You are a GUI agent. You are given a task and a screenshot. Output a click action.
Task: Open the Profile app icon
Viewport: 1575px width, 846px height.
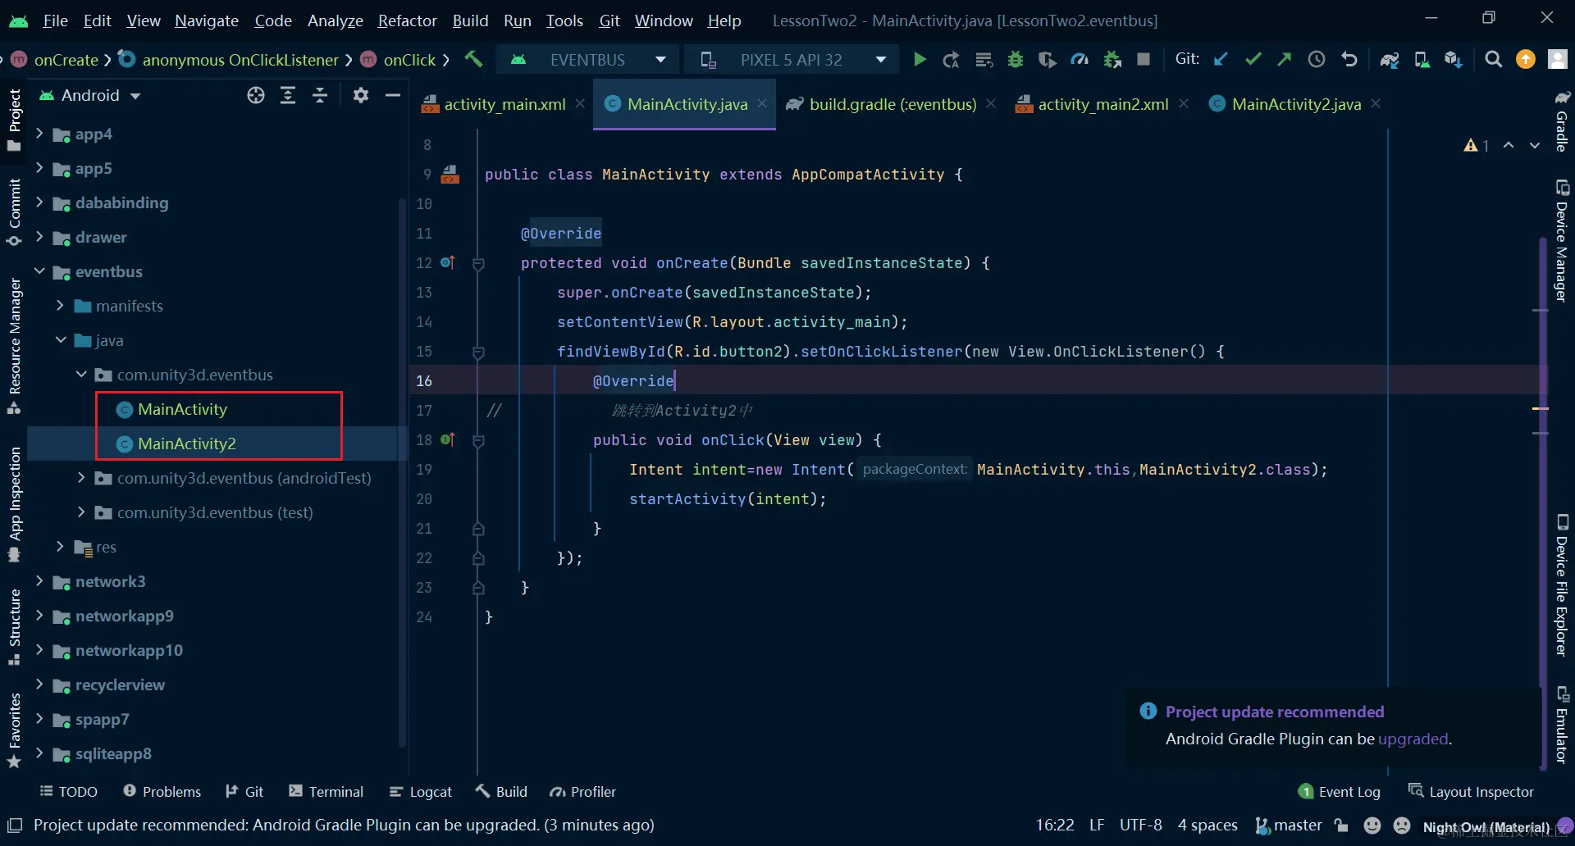click(1080, 59)
